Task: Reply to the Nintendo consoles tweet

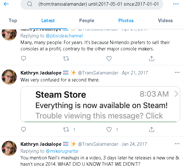Action: pyautogui.click(x=23, y=58)
